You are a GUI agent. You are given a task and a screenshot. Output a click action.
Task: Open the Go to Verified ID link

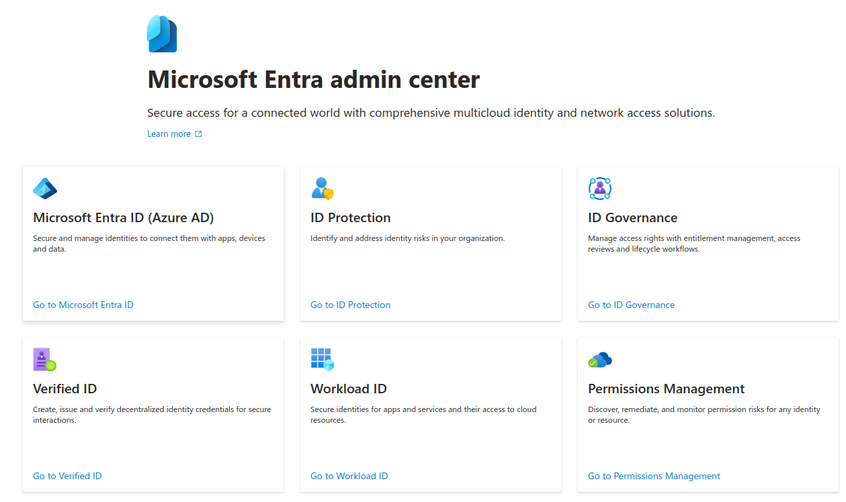67,476
